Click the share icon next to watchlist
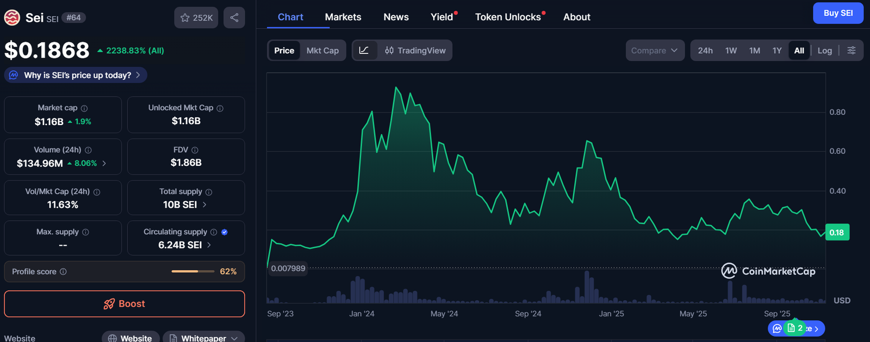The image size is (870, 342). point(234,18)
